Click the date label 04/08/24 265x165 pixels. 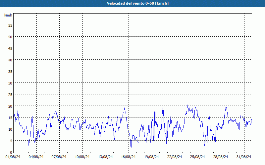click(36, 157)
